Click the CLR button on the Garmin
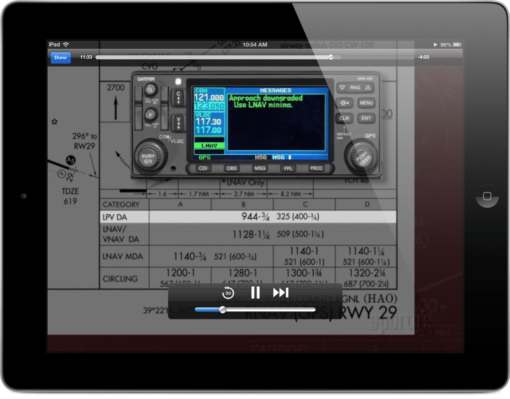Image resolution: width=510 pixels, height=399 pixels. tap(344, 118)
